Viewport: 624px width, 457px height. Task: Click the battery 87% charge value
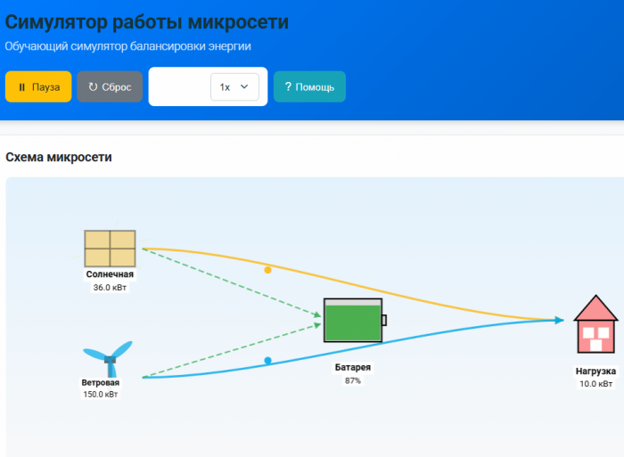(x=353, y=380)
